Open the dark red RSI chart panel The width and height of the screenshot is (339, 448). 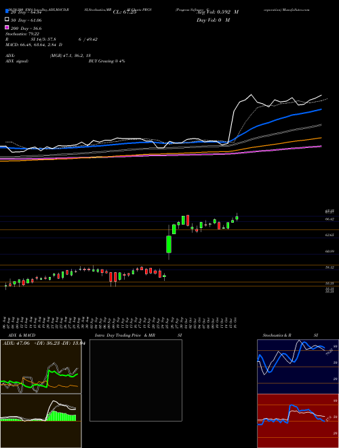point(298,421)
